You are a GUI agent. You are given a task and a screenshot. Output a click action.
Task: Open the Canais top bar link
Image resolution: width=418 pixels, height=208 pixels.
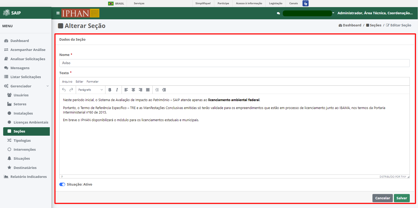[294, 3]
